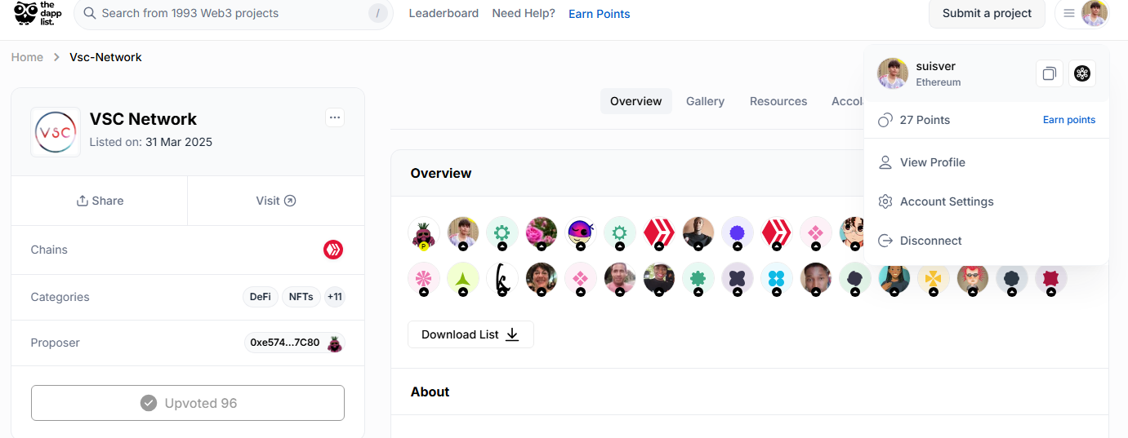Click Earn points link beside 27 Points
The width and height of the screenshot is (1128, 438).
click(x=1069, y=120)
